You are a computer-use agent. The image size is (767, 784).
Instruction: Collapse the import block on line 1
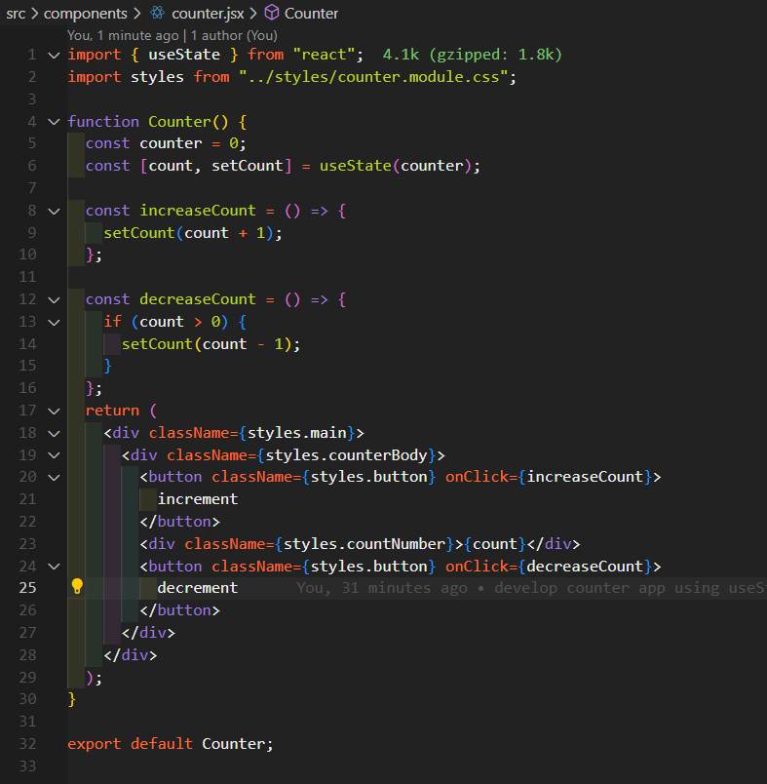click(54, 55)
